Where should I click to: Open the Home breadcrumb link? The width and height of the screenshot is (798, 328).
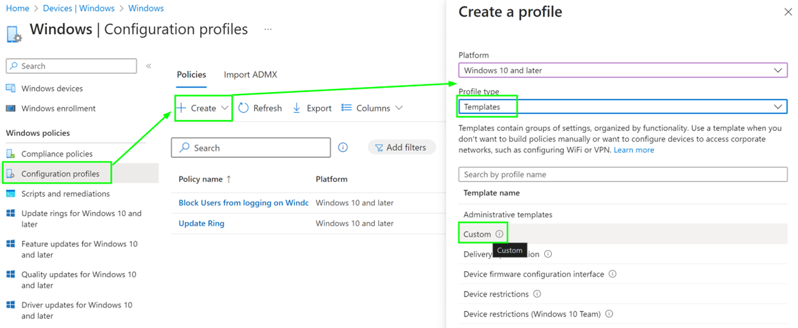pyautogui.click(x=17, y=8)
